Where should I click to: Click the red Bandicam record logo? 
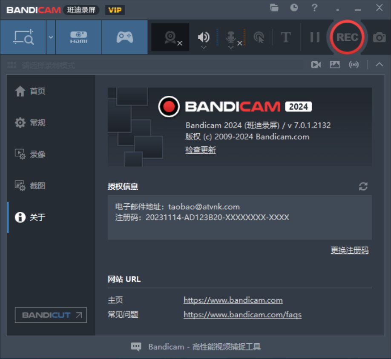pyautogui.click(x=169, y=107)
